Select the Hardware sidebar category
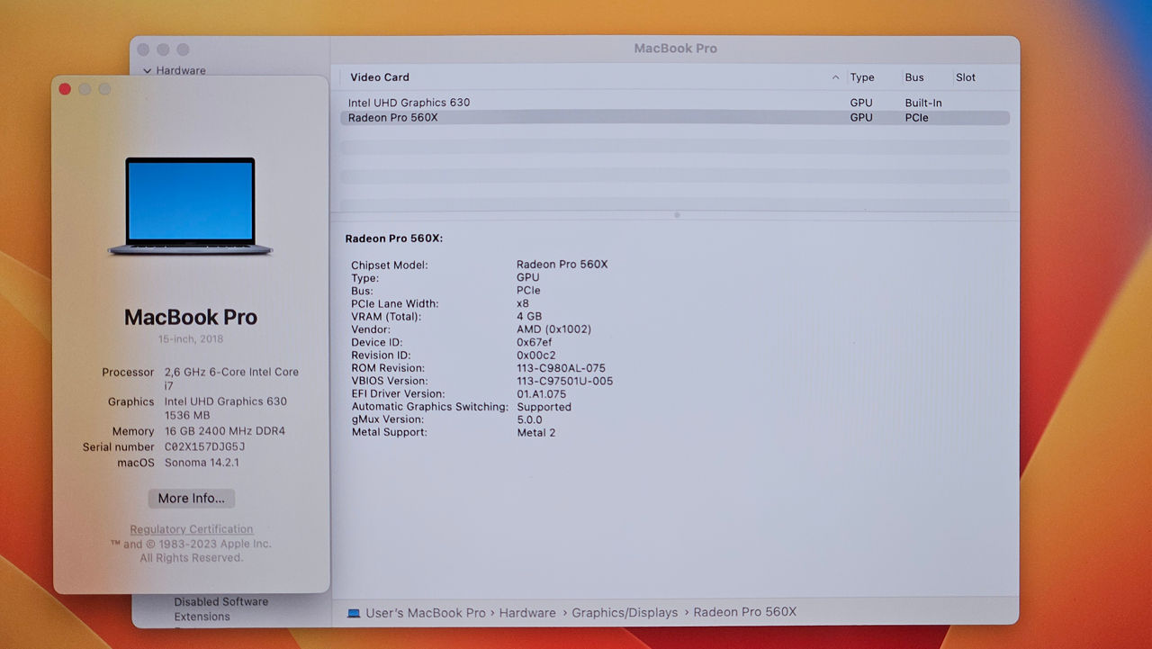Viewport: 1152px width, 649px height. pyautogui.click(x=181, y=70)
